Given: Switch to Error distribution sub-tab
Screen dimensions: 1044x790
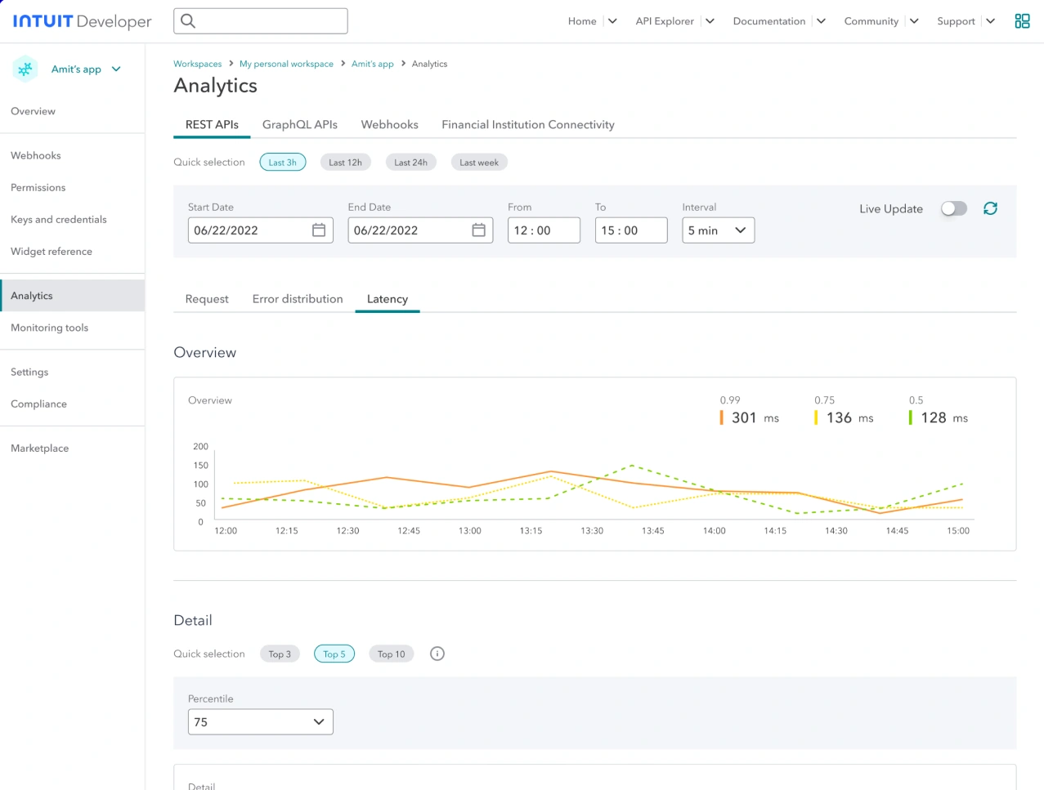Looking at the screenshot, I should tap(298, 299).
